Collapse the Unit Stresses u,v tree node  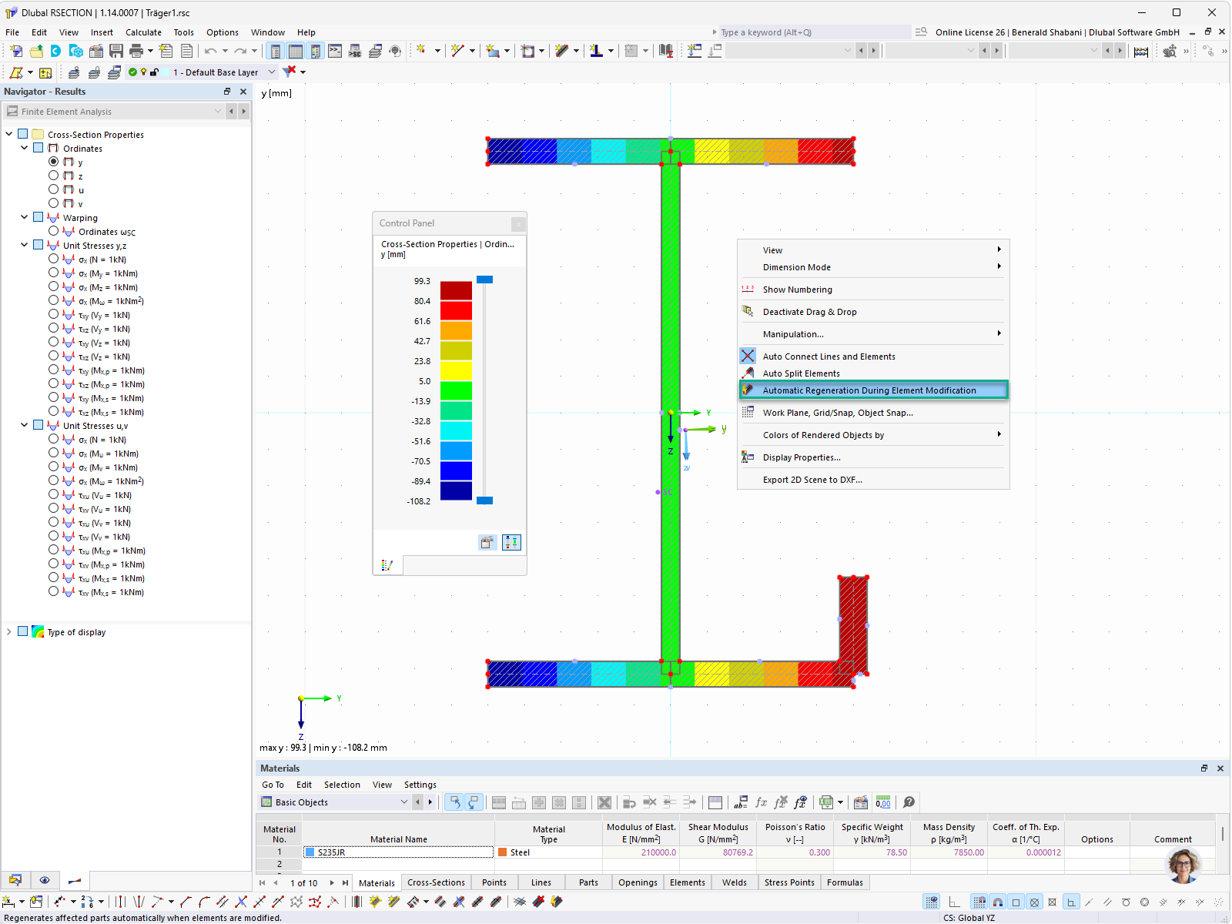[x=25, y=425]
